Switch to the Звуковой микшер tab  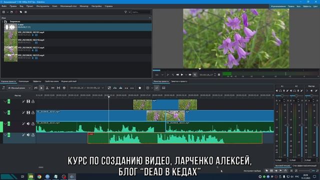pyautogui.click(x=282, y=165)
